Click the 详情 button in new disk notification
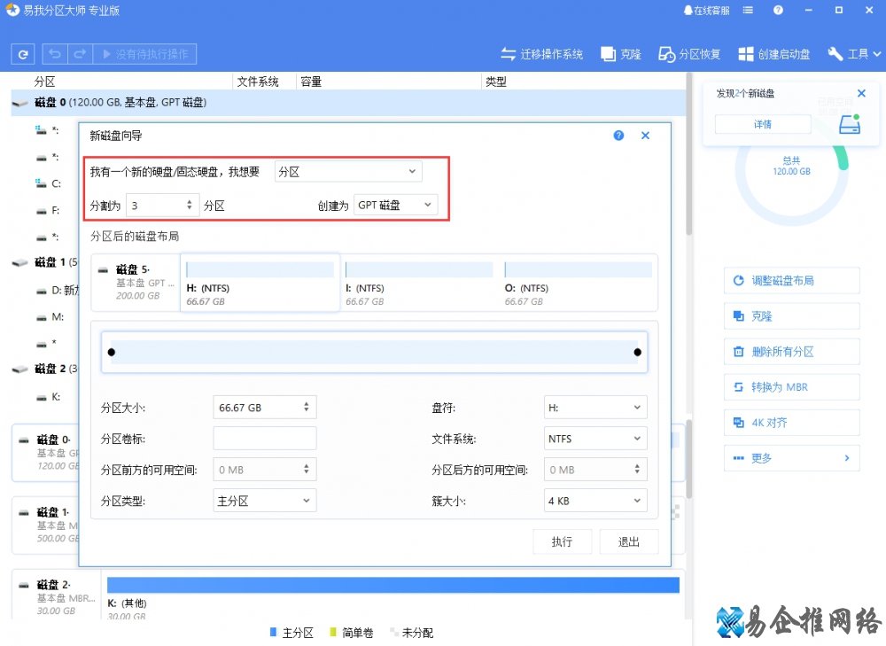Viewport: 886px width, 646px height. [762, 124]
